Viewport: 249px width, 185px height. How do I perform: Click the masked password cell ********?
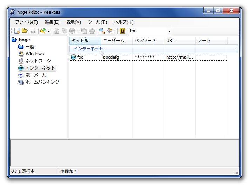144,57
